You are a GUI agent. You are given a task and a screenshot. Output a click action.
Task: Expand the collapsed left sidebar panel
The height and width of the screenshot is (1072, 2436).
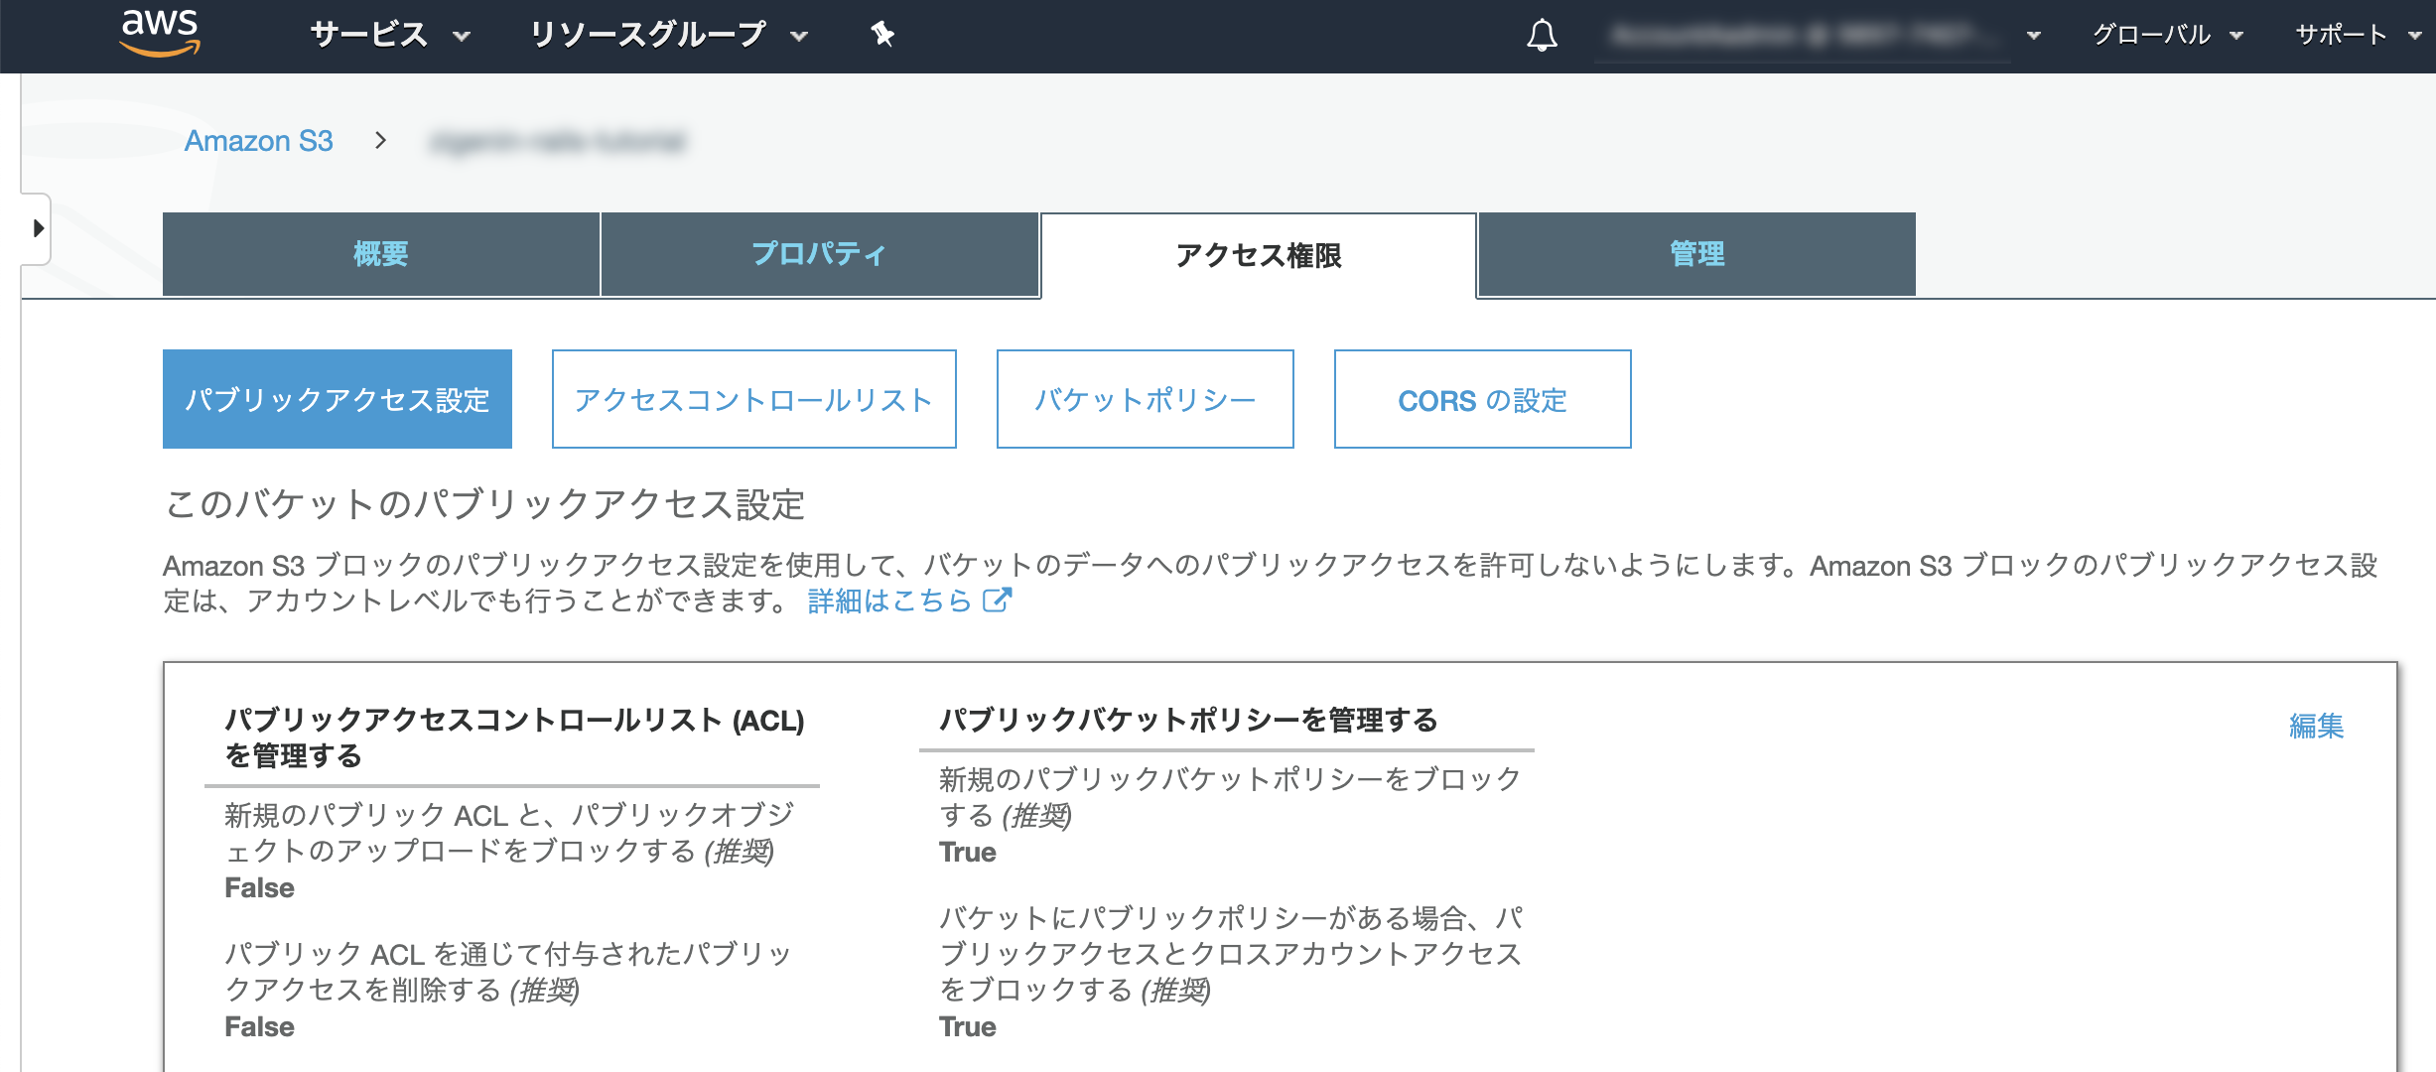tap(38, 229)
